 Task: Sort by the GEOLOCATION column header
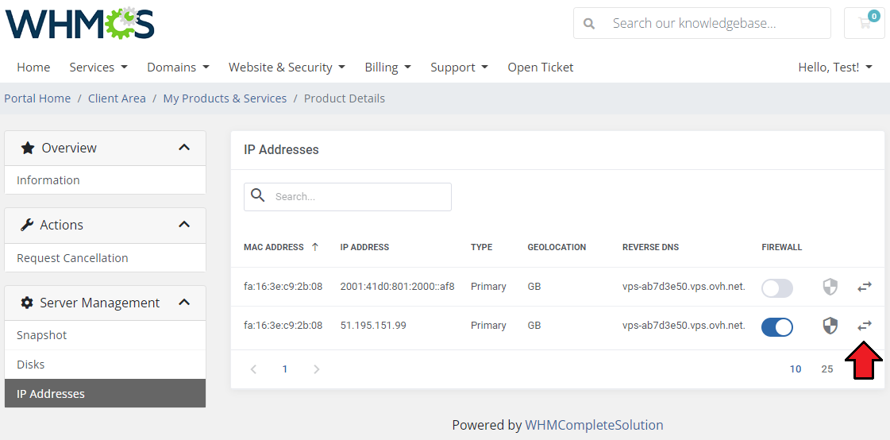pyautogui.click(x=557, y=247)
